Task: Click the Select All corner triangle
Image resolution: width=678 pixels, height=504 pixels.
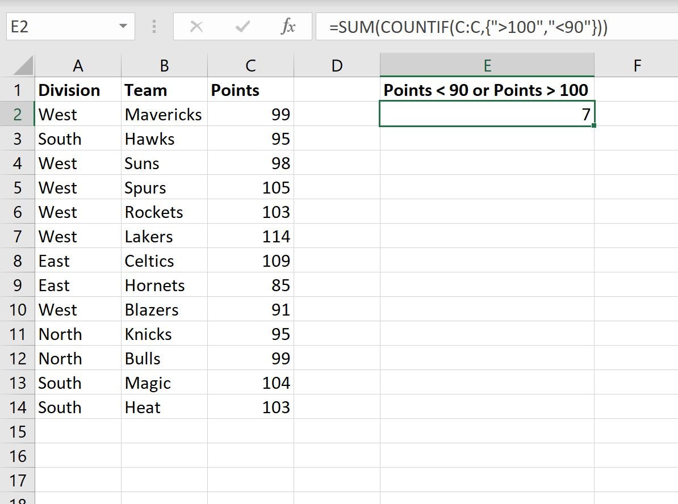Action: (23, 66)
